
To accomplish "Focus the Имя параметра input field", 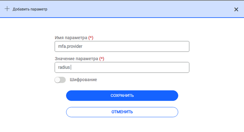I will 122,46.
